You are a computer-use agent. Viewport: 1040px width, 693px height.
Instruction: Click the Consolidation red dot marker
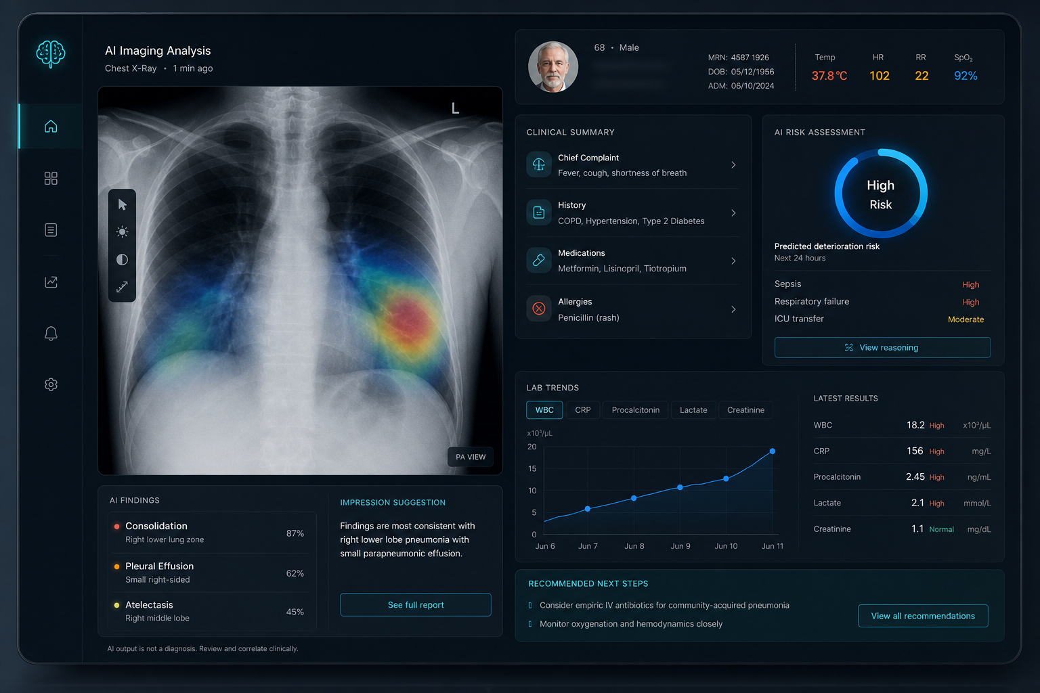click(117, 526)
